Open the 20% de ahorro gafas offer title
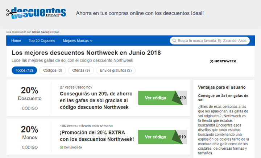The image size is (261, 158). pos(96,101)
